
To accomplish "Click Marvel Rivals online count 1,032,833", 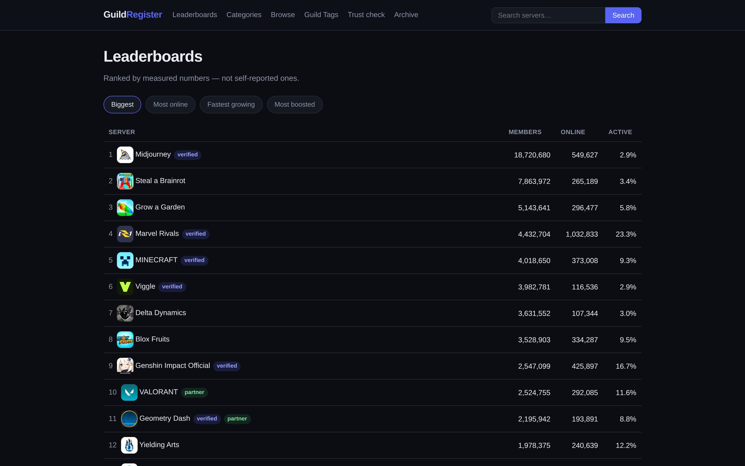I will tap(582, 234).
